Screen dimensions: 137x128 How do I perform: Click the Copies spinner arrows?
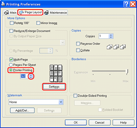[111, 36]
